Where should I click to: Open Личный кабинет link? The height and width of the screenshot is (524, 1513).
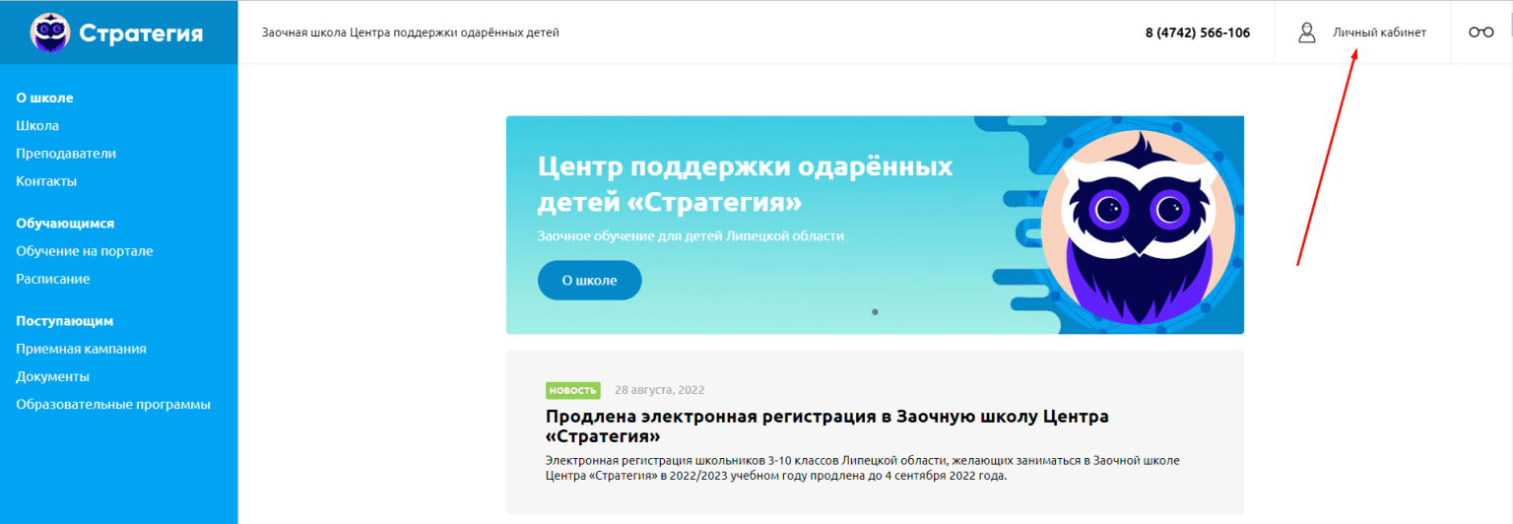click(1379, 33)
